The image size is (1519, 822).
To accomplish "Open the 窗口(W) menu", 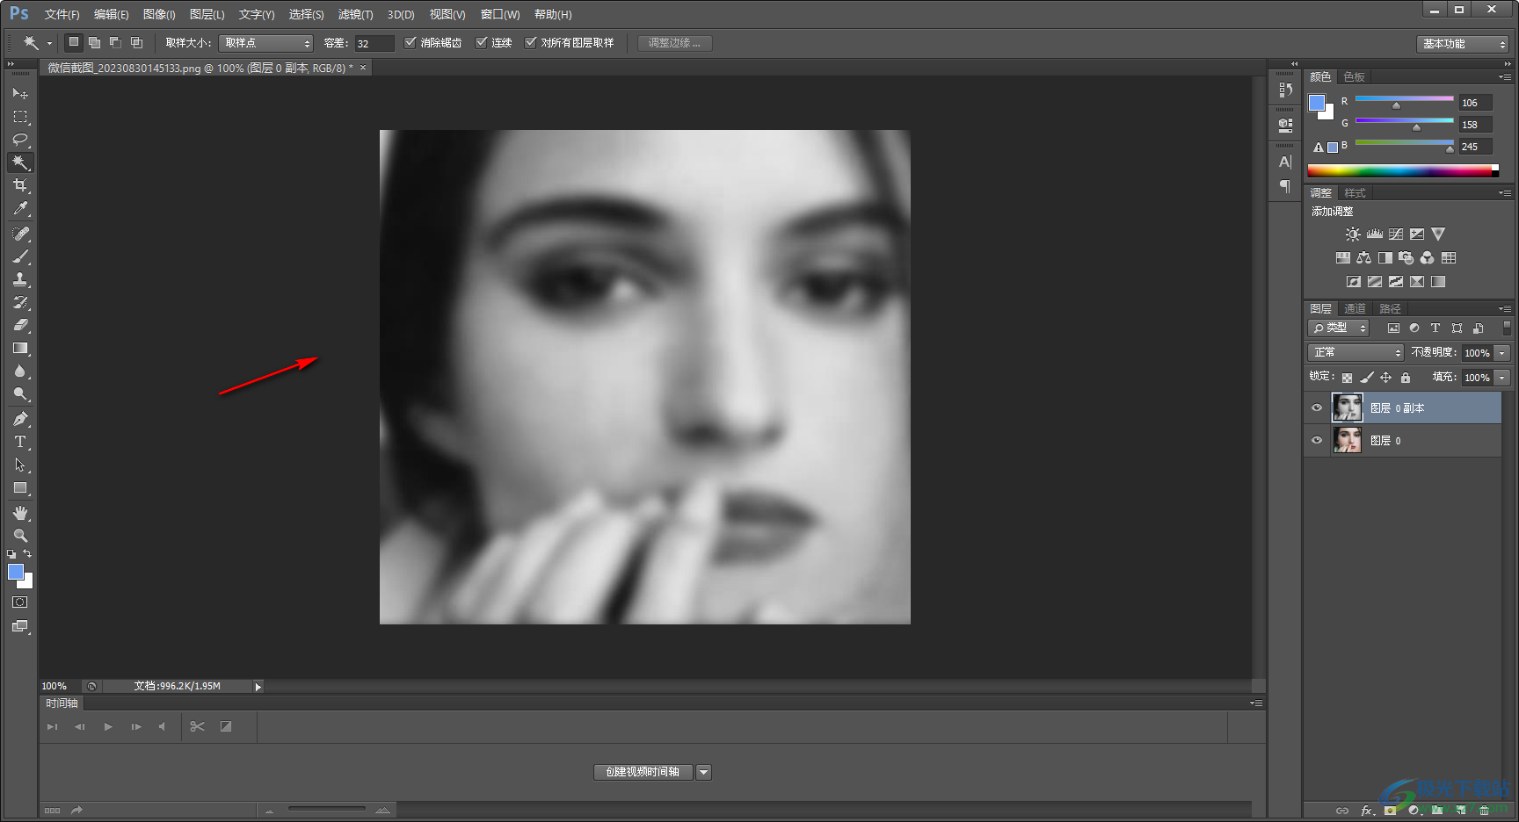I will pos(500,15).
